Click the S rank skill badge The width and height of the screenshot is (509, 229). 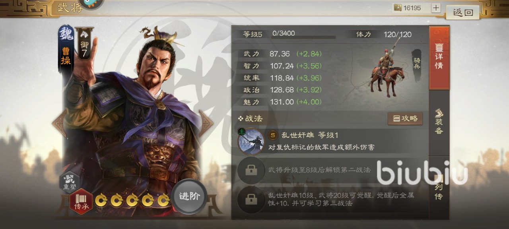pos(273,135)
